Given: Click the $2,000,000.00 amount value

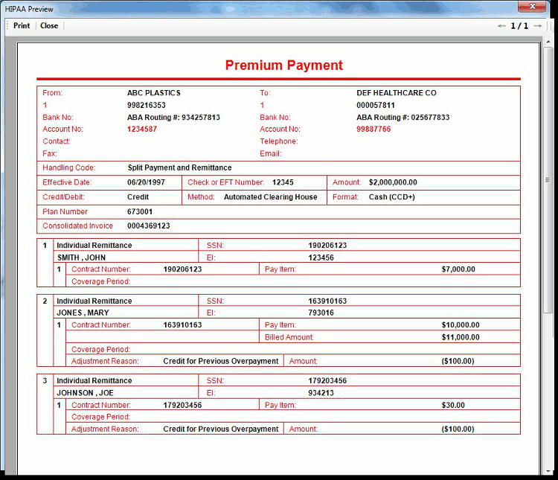Looking at the screenshot, I should (393, 182).
